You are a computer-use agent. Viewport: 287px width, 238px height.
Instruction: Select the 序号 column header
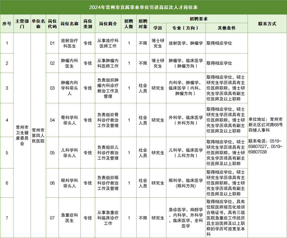[x=7, y=24]
